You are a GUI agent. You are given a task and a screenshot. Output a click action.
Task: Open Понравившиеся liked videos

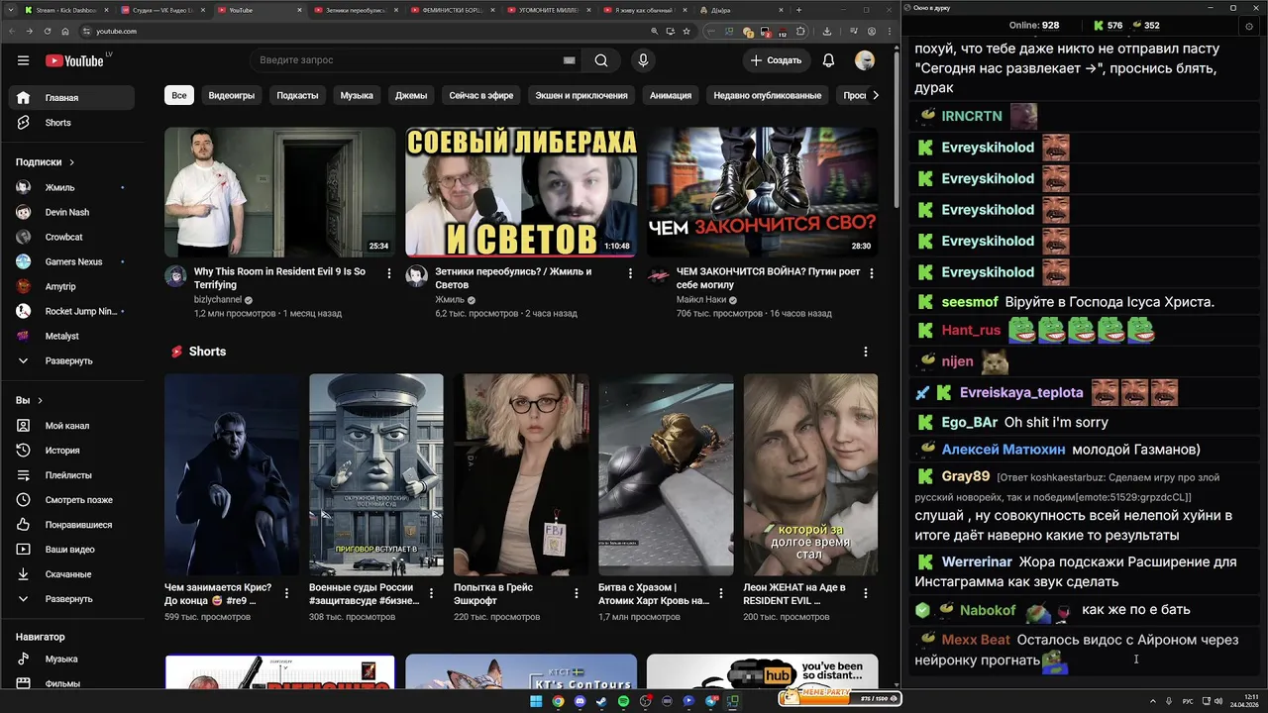71,525
